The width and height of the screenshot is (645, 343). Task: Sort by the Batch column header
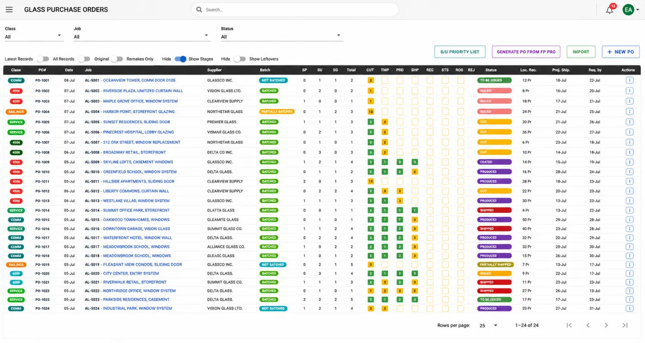coord(265,70)
